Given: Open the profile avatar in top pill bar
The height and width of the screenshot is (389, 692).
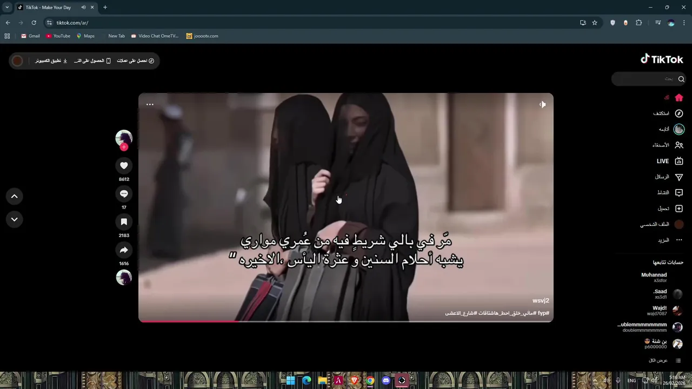Looking at the screenshot, I should point(17,61).
